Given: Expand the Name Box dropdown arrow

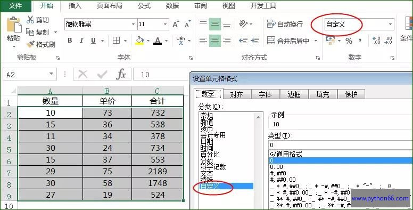Looking at the screenshot, I should click(52, 74).
